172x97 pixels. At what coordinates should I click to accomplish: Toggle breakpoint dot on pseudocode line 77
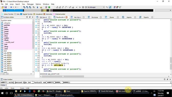[x=36, y=50]
